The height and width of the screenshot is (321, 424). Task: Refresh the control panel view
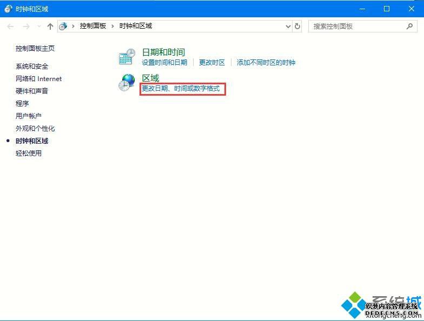[297, 26]
